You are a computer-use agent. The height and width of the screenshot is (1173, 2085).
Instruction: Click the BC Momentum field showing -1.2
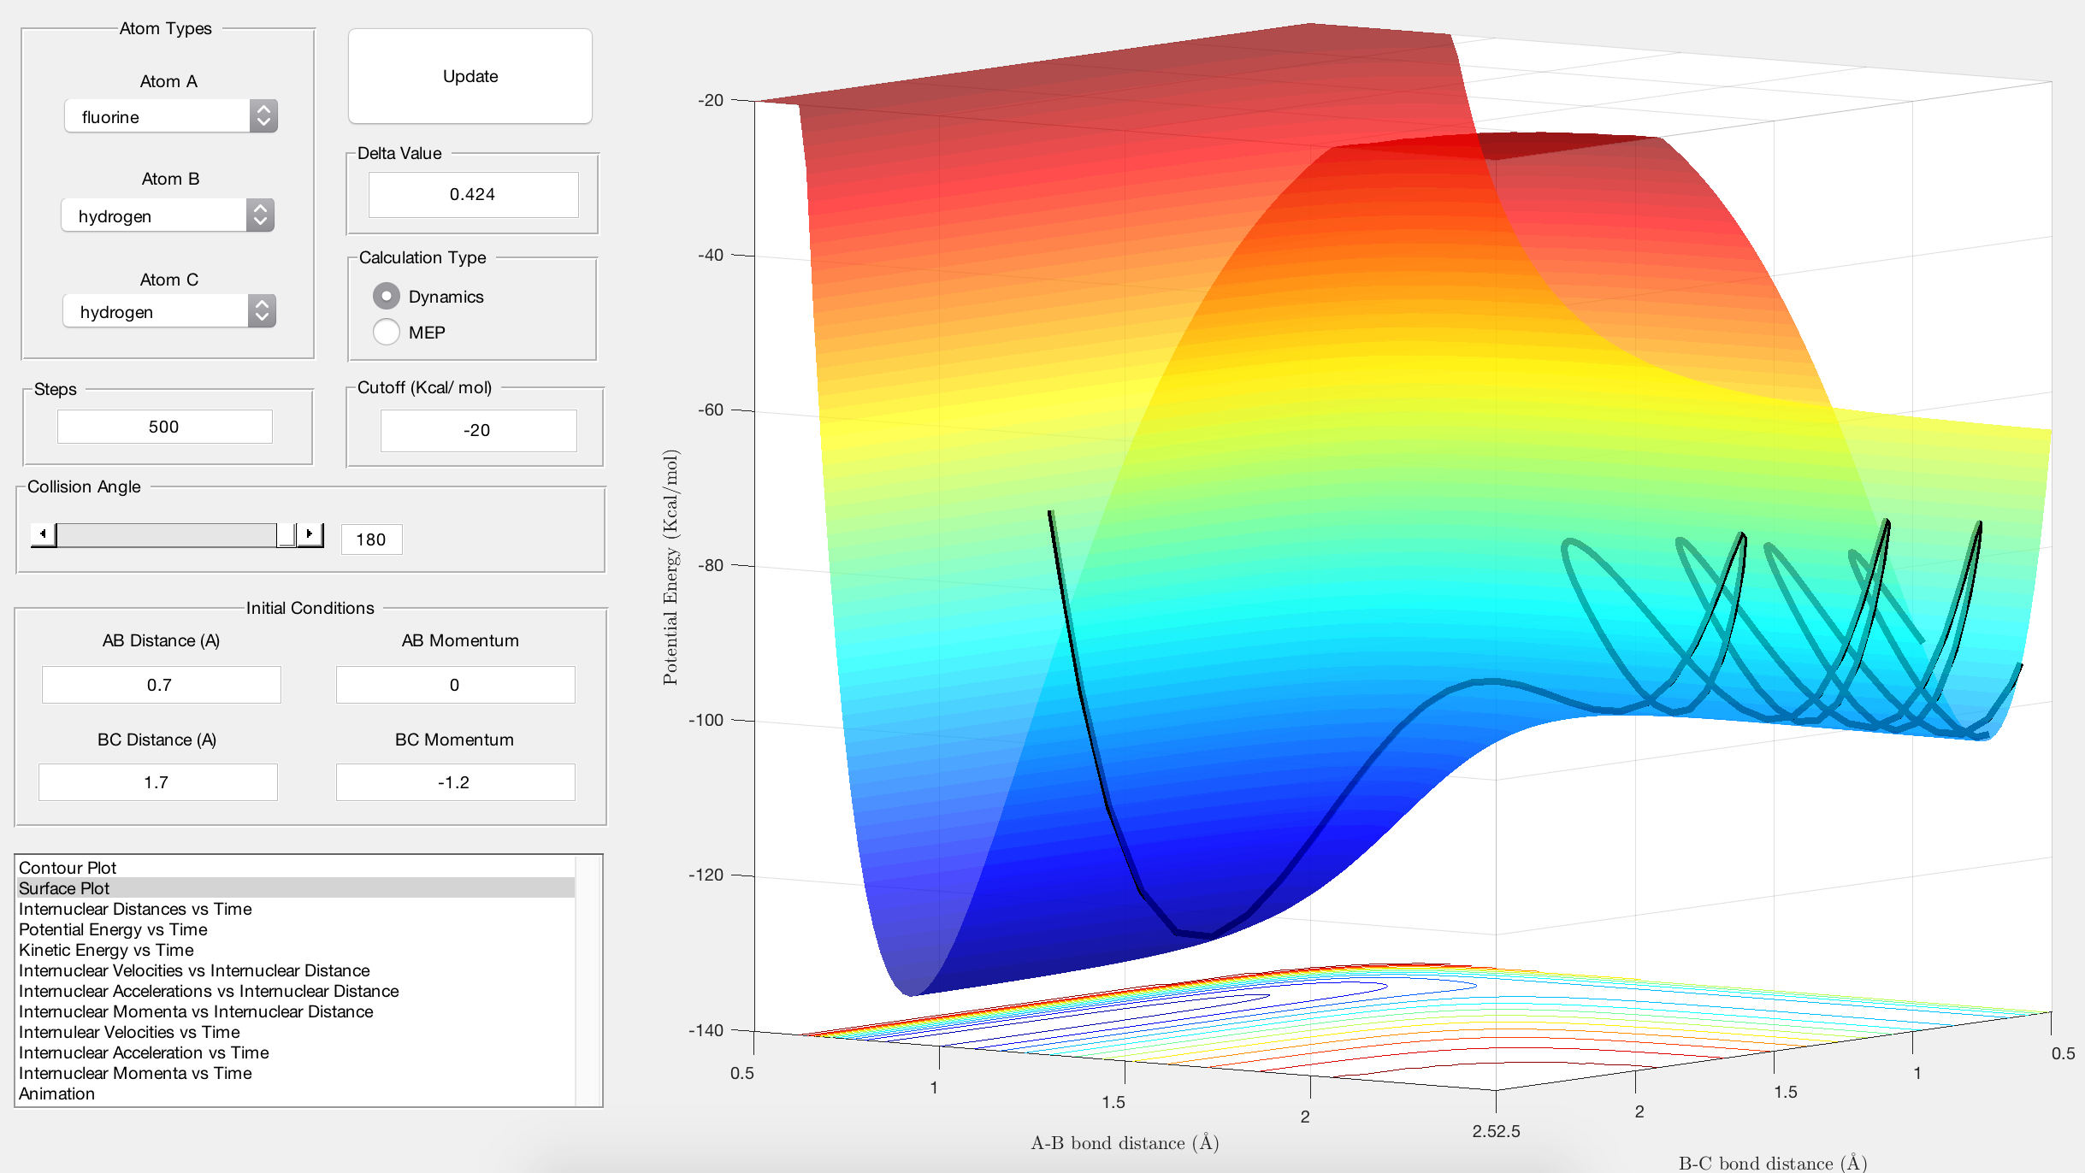[455, 782]
